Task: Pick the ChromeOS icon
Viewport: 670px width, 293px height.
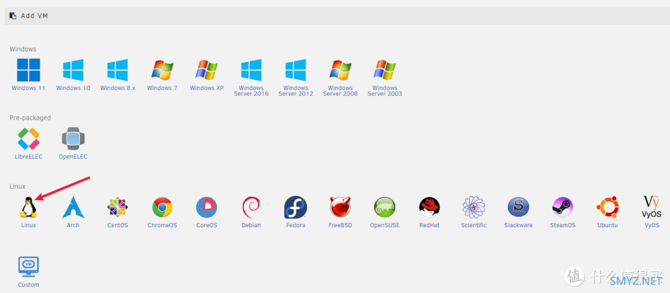Action: click(163, 207)
